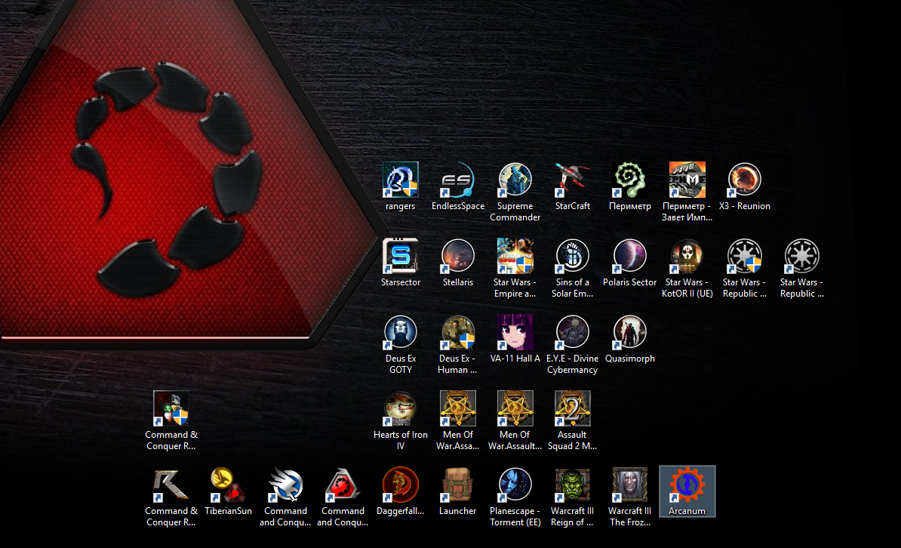Image resolution: width=901 pixels, height=548 pixels.
Task: Click the Polaris Sector icon
Action: 630,256
